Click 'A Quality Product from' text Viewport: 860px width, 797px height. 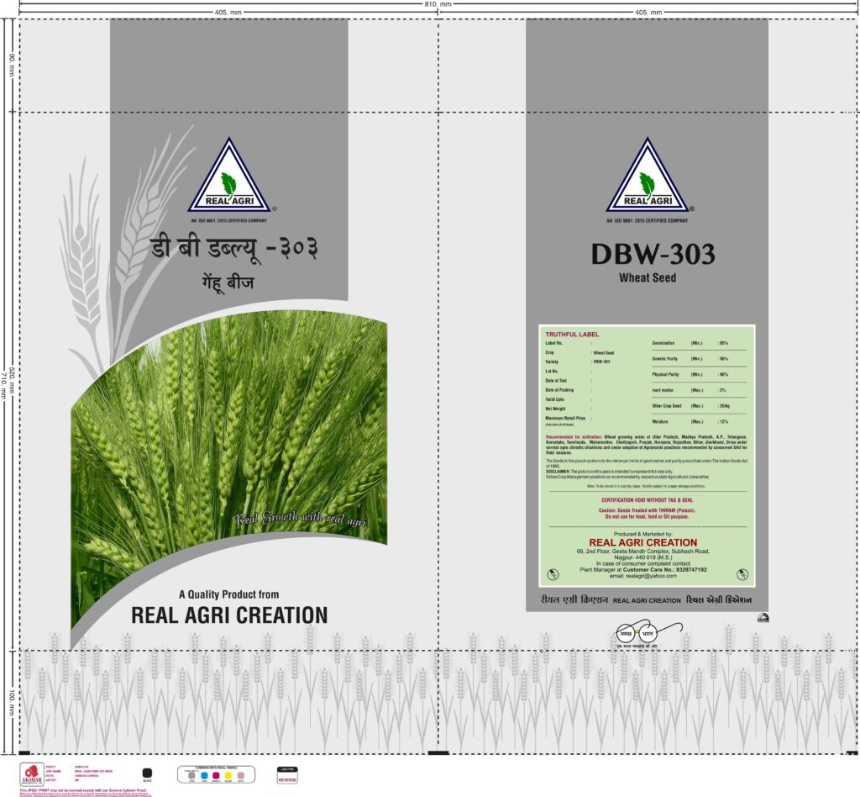[228, 594]
